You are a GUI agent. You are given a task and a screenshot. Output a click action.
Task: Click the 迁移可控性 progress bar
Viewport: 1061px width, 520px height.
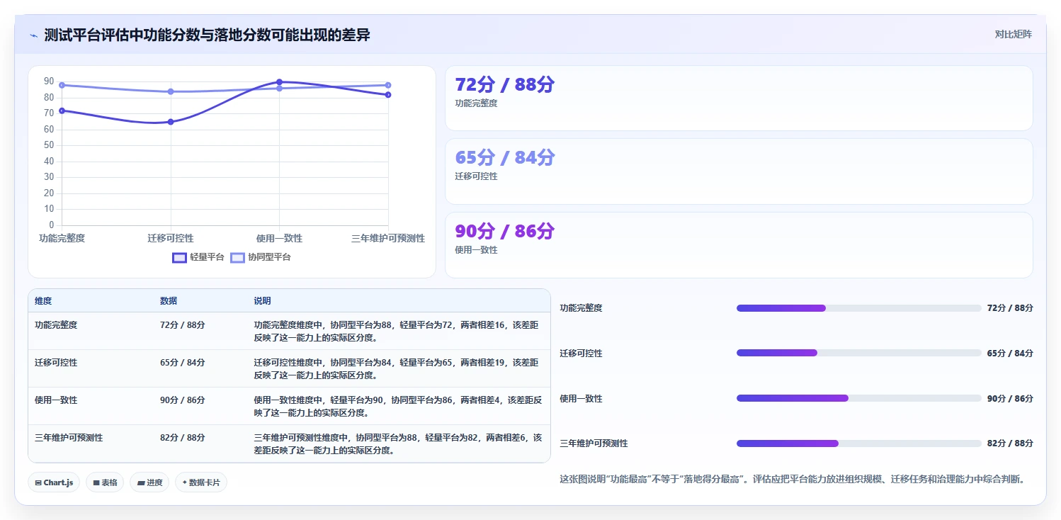[x=858, y=353]
